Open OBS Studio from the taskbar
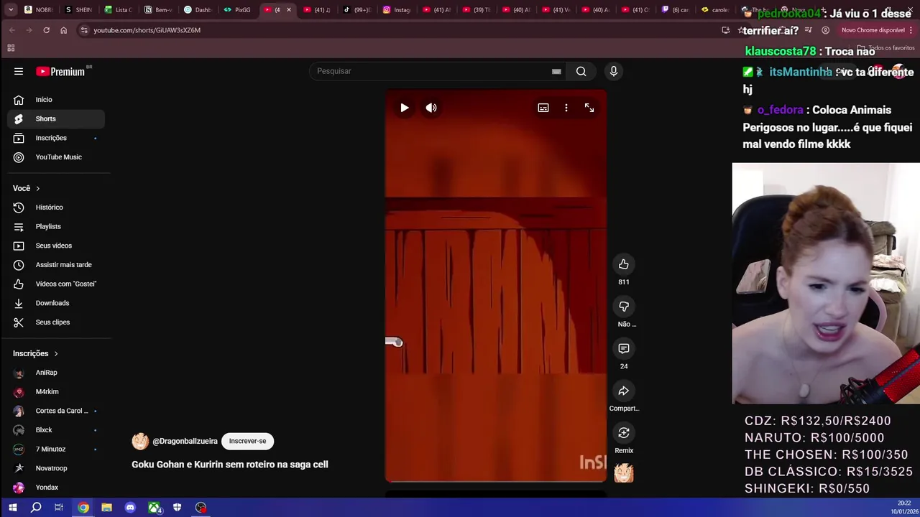Screen dimensions: 920x517 click(x=201, y=508)
